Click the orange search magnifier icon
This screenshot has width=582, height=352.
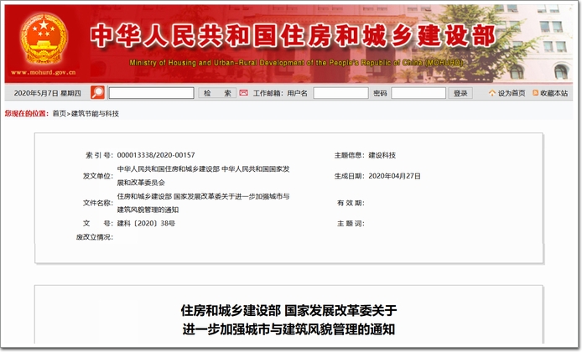pos(97,93)
